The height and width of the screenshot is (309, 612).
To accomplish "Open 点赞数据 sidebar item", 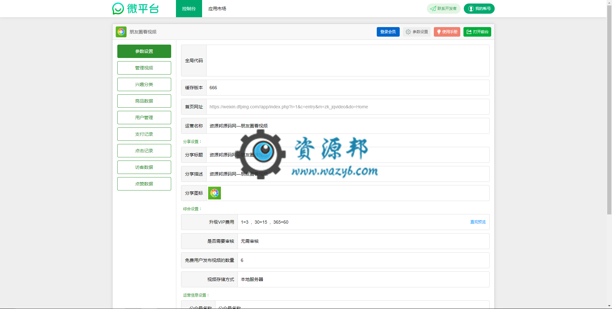I will [144, 184].
